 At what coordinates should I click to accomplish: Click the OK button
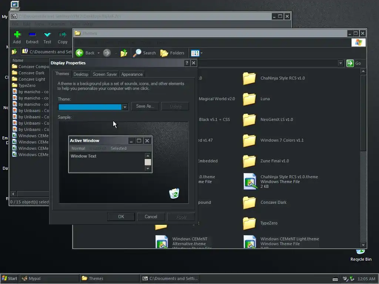click(121, 217)
